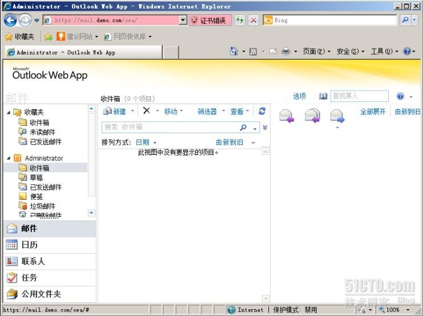
Task: Click the RSS feeds icon
Action: 253,51
